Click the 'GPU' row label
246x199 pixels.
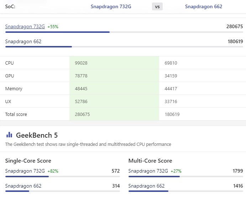tap(10, 76)
